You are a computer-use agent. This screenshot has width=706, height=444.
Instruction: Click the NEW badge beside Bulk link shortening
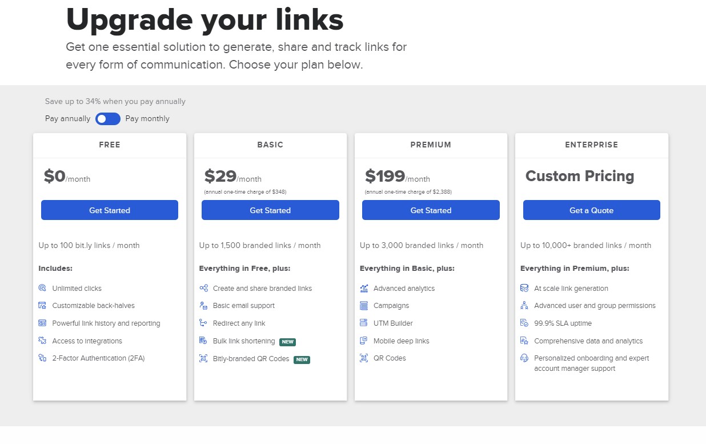[287, 342]
